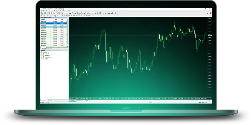Image resolution: width=252 pixels, height=125 pixels.
Task: Select the EURUSD row in Market Watch
Action: [x=54, y=21]
